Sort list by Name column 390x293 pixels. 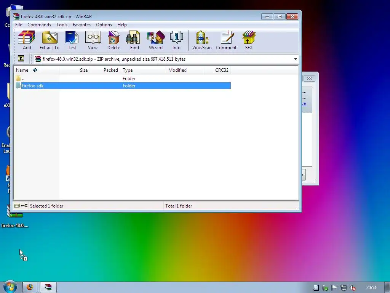(36, 70)
